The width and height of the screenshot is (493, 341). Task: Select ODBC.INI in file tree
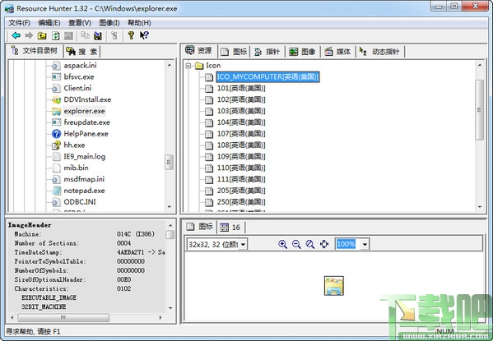80,202
